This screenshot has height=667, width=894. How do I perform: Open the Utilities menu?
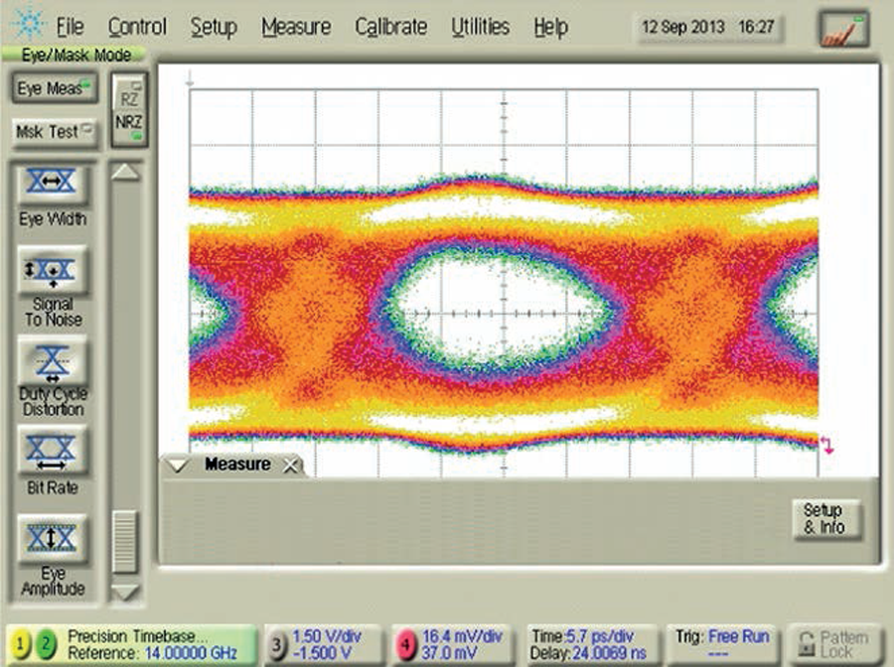point(481,27)
